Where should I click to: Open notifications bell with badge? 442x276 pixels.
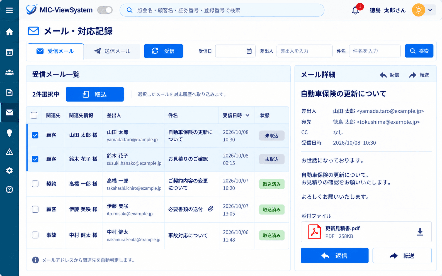click(x=356, y=10)
